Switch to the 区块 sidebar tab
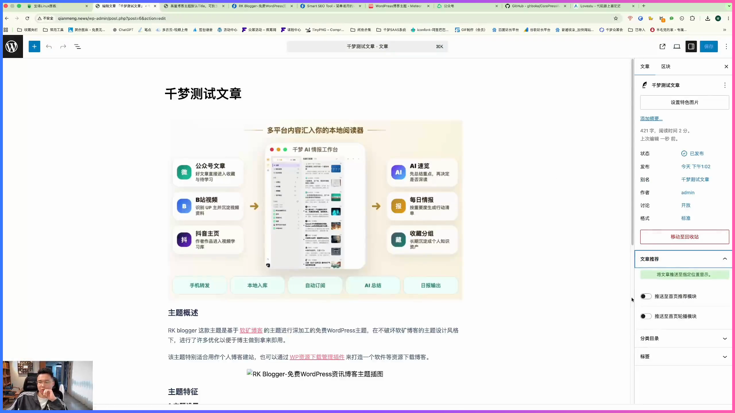Viewport: 735px width, 413px height. [666, 67]
